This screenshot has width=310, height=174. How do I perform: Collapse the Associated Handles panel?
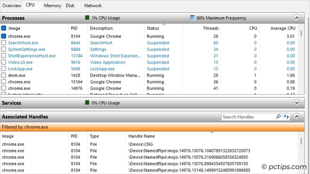point(297,117)
